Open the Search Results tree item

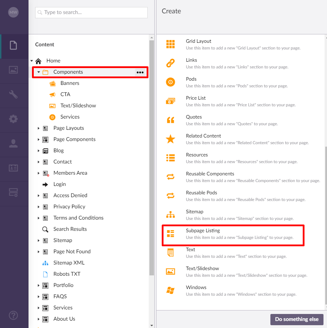[70, 229]
